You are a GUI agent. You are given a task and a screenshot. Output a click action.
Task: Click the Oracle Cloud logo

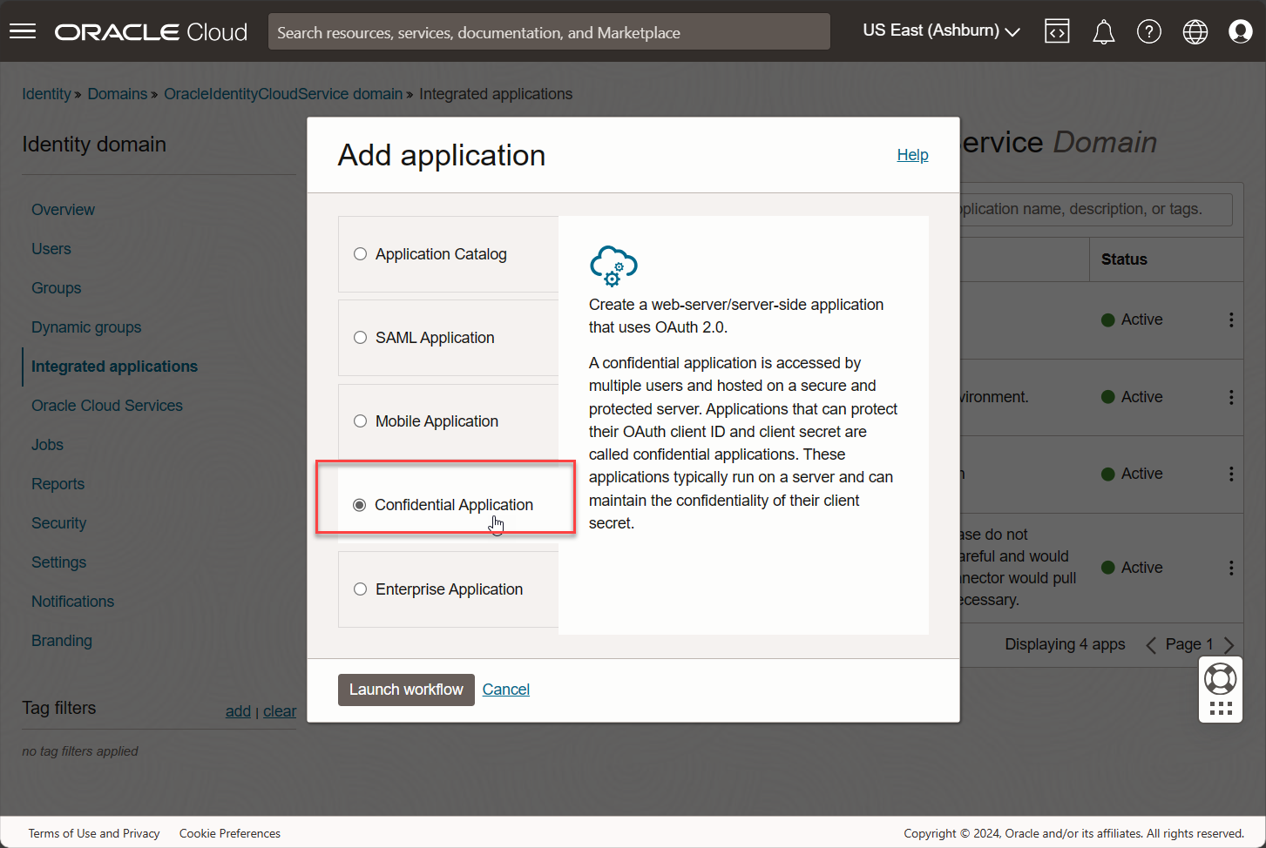point(150,31)
